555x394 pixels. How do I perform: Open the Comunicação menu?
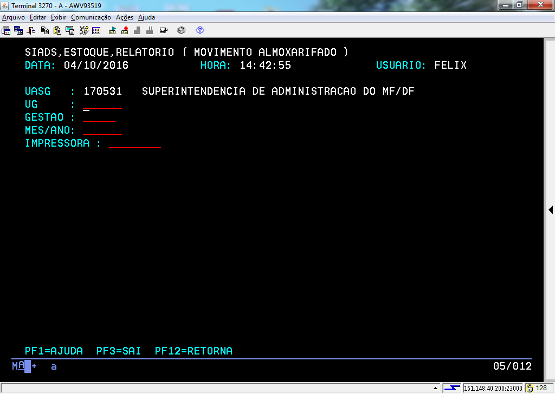point(91,17)
